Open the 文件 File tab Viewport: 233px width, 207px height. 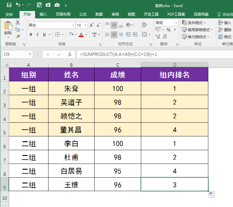pyautogui.click(x=9, y=14)
